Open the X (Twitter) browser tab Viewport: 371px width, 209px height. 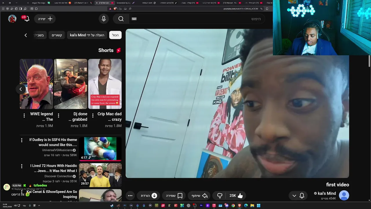click(x=83, y=3)
